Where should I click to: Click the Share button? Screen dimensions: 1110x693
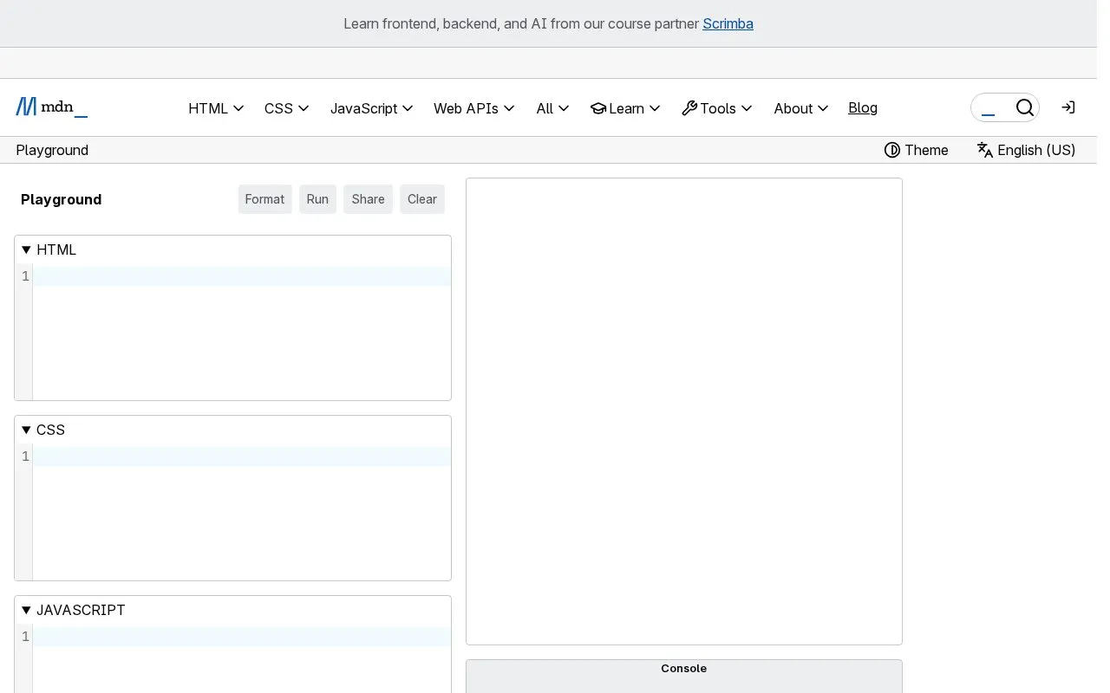pyautogui.click(x=368, y=199)
